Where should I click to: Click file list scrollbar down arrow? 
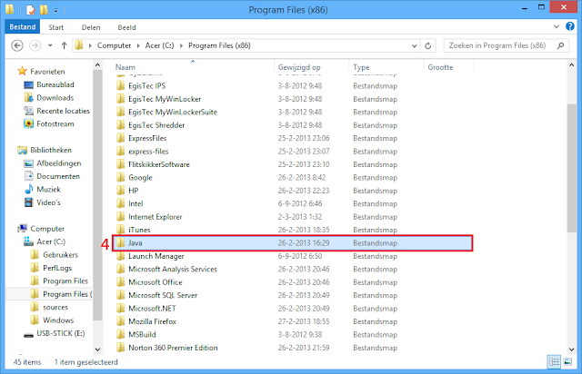572,349
